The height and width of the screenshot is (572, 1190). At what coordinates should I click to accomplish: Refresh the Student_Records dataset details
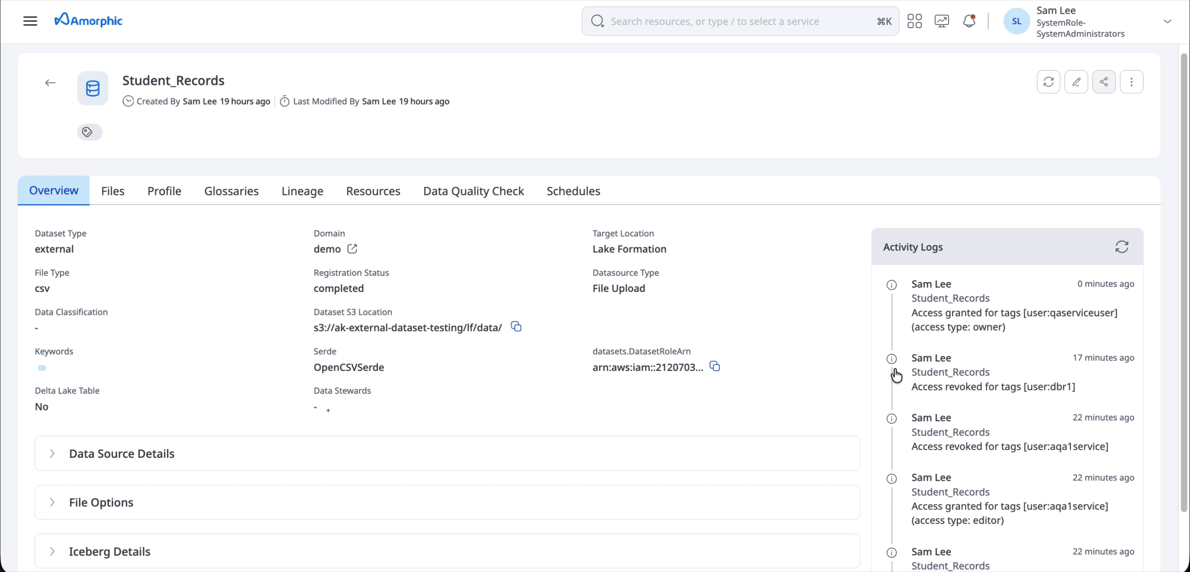click(x=1048, y=82)
